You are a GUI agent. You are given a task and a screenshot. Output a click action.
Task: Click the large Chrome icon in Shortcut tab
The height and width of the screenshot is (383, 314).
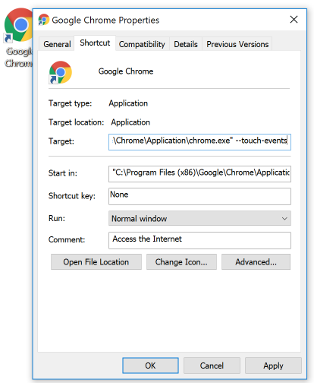point(61,72)
